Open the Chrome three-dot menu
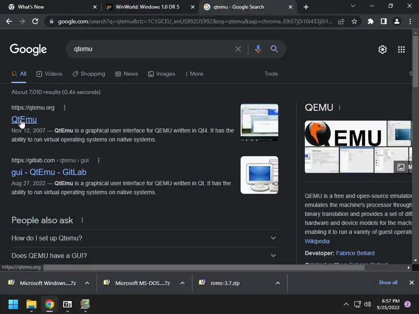419x314 pixels. tap(410, 21)
